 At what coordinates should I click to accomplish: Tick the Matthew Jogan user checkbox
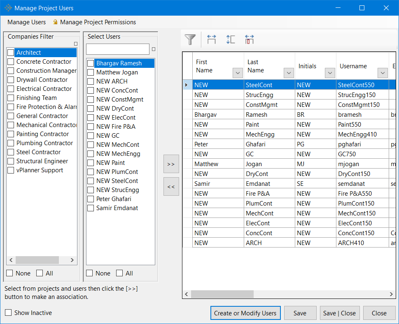click(x=91, y=72)
